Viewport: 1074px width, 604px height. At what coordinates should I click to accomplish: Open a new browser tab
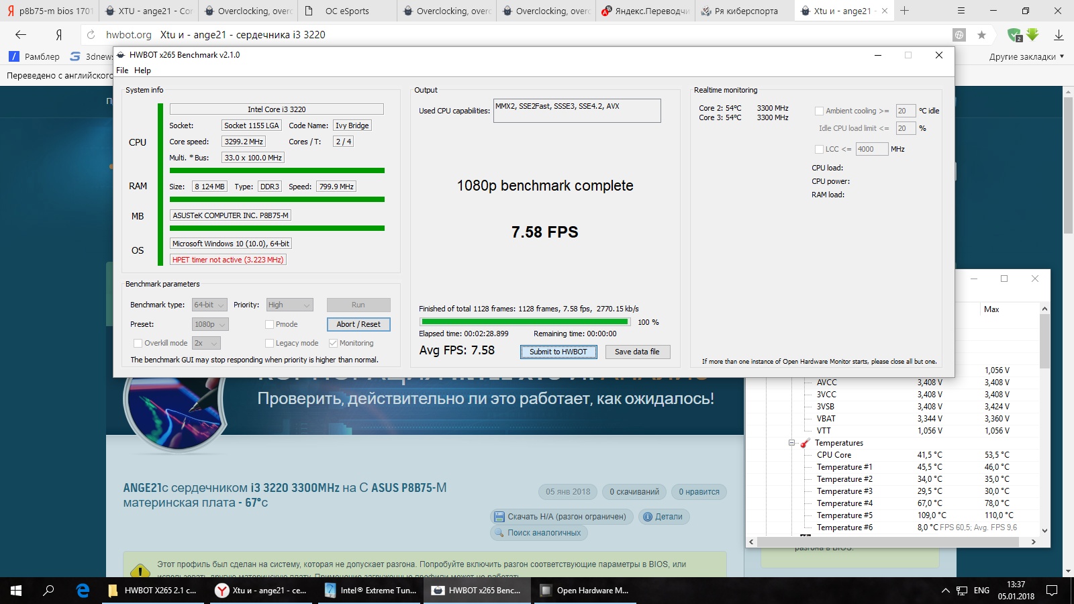point(905,11)
